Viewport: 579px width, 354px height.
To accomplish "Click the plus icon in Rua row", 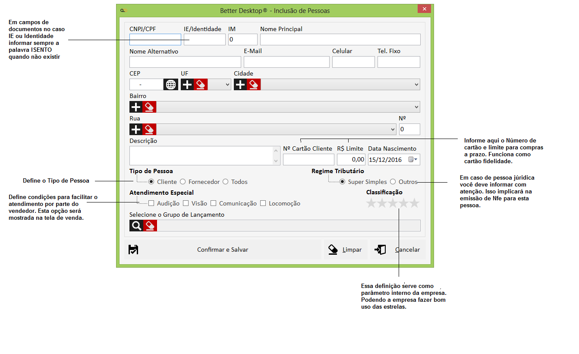I will 136,129.
